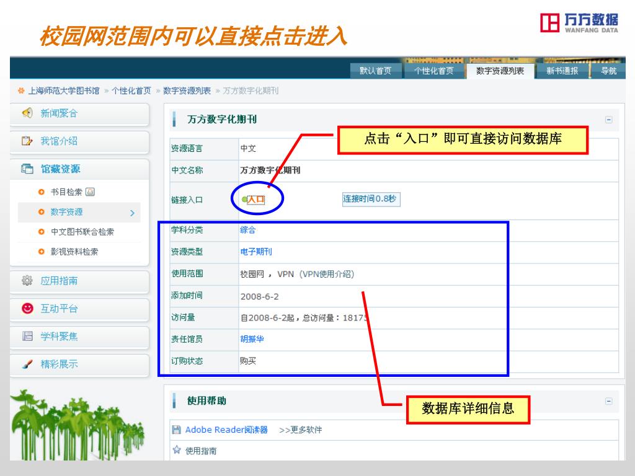Click the 中文 resource language value

click(248, 149)
